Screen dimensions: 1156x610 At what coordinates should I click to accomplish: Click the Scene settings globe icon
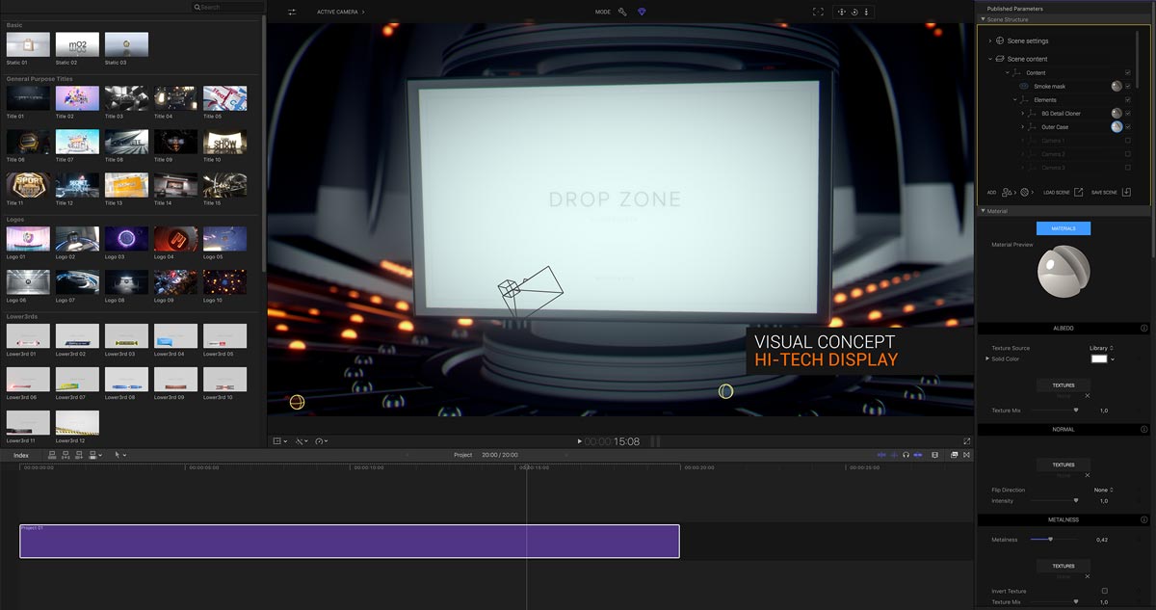pos(1000,40)
